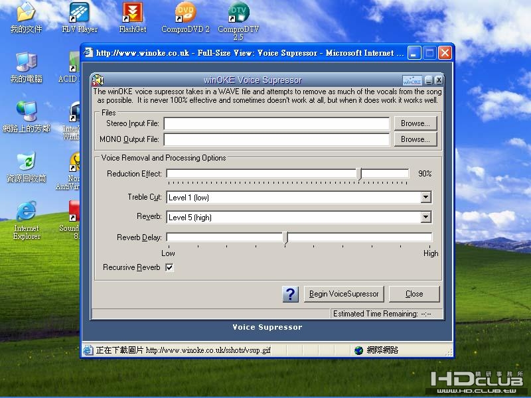Click the Begin VoiceSupressor button

(x=344, y=294)
